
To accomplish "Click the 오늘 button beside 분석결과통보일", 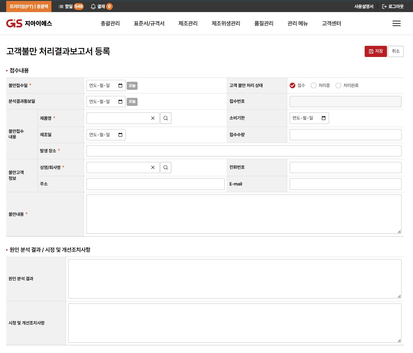I will [132, 102].
